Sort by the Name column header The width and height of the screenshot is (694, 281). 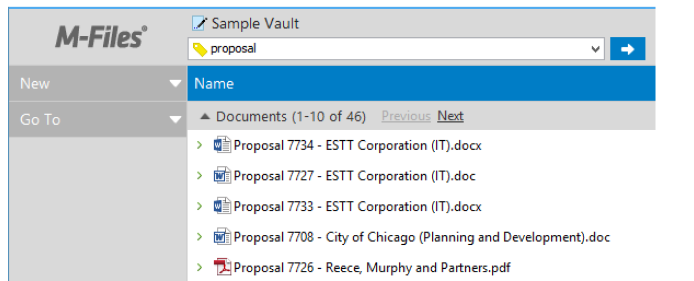tap(214, 84)
